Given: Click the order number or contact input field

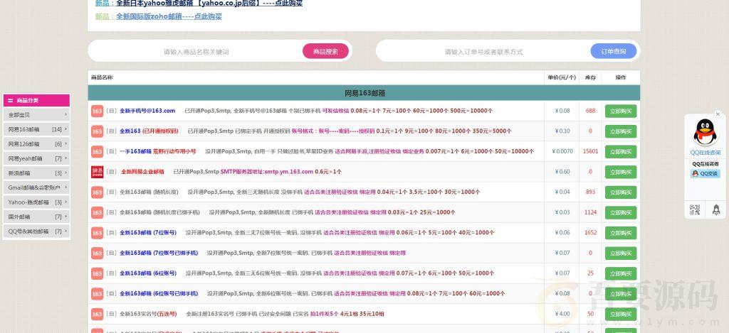Looking at the screenshot, I should pos(483,52).
